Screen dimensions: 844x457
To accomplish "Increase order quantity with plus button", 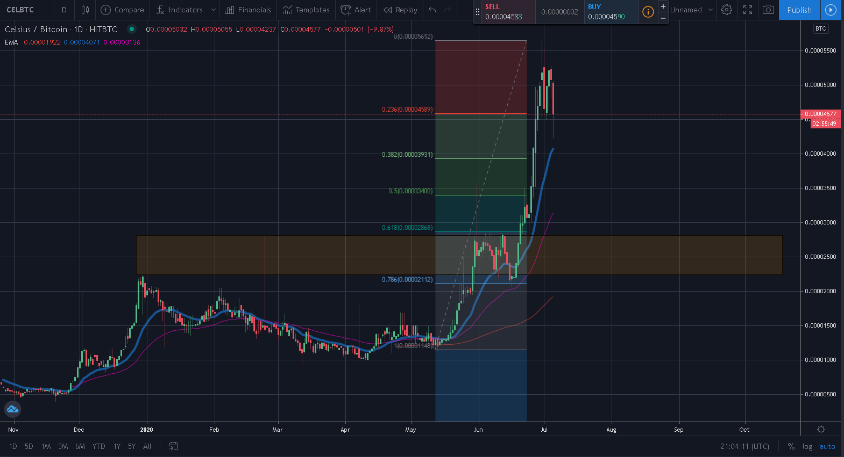I will tap(663, 6).
